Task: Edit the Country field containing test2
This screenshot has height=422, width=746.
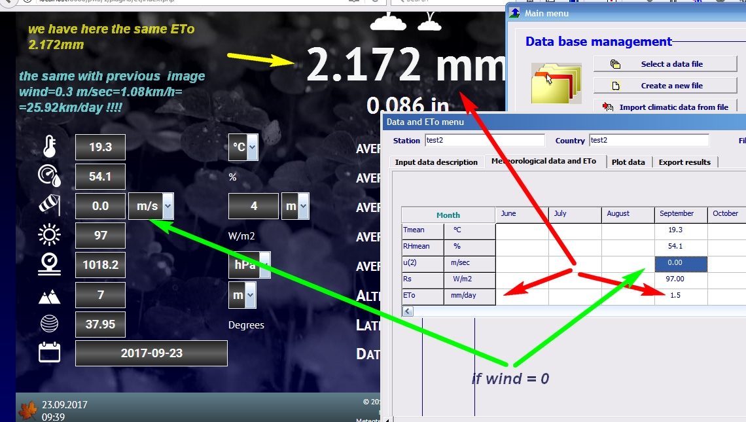Action: 649,140
